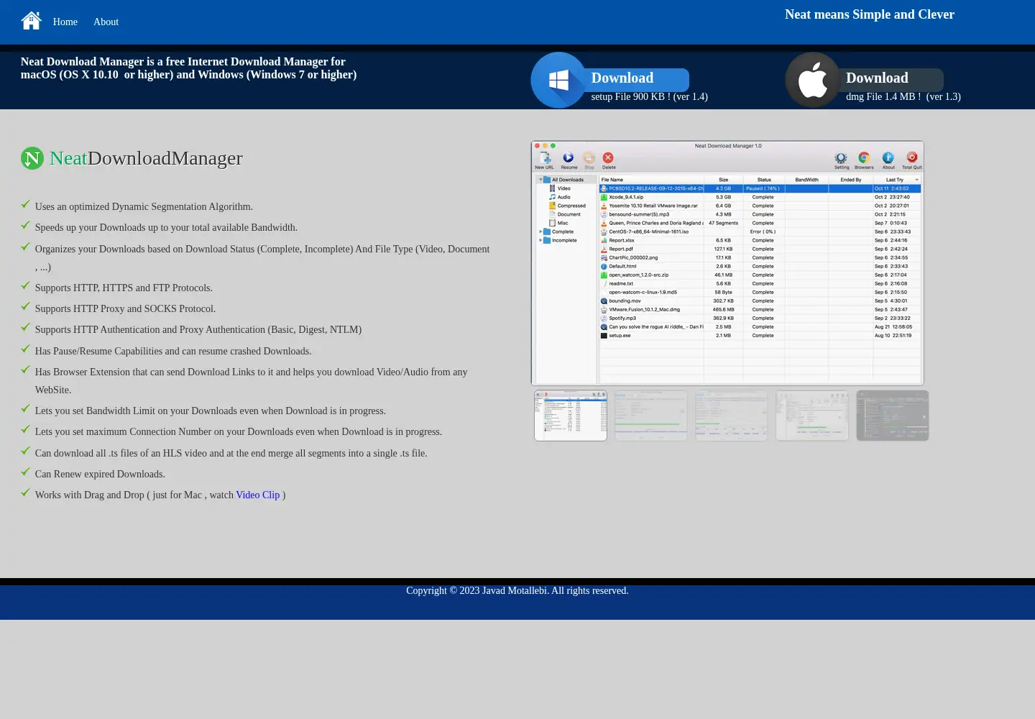
Task: Click the blue Windows logo download icon
Action: click(558, 80)
